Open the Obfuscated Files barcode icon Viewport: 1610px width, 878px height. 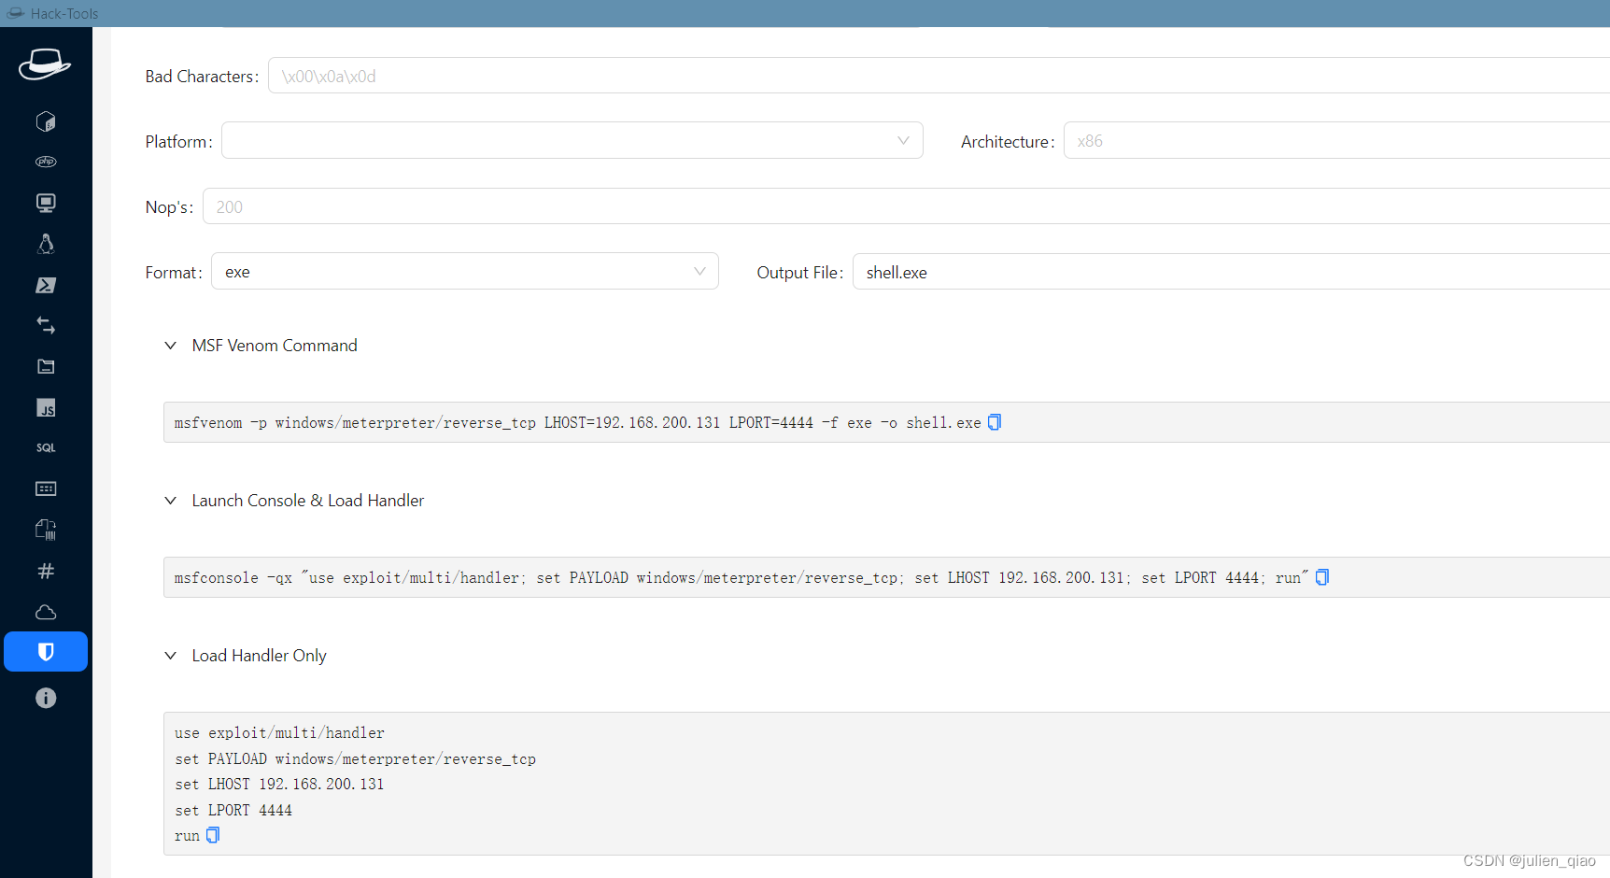click(46, 530)
